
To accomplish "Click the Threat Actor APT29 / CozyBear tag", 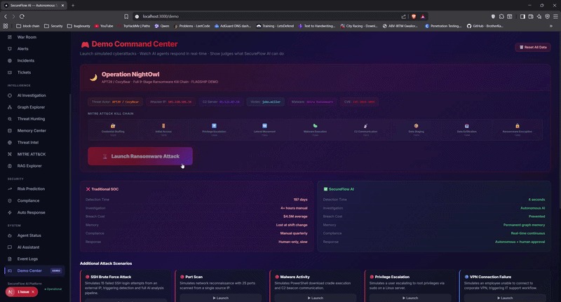I will (x=115, y=102).
